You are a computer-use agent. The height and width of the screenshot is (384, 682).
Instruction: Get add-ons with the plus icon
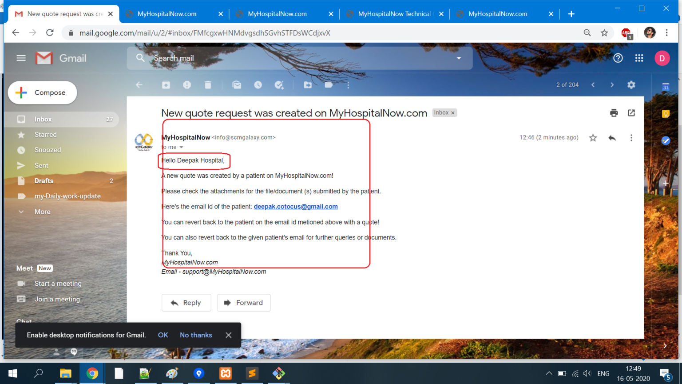tap(666, 183)
